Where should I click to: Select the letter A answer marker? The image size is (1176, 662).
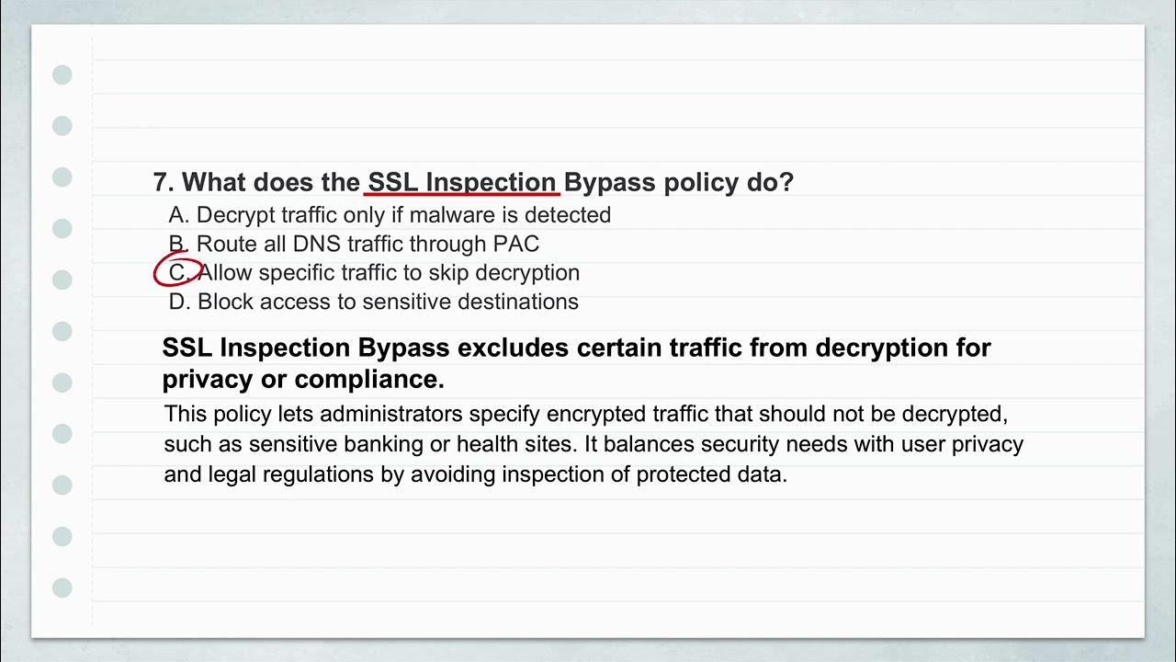pos(179,215)
